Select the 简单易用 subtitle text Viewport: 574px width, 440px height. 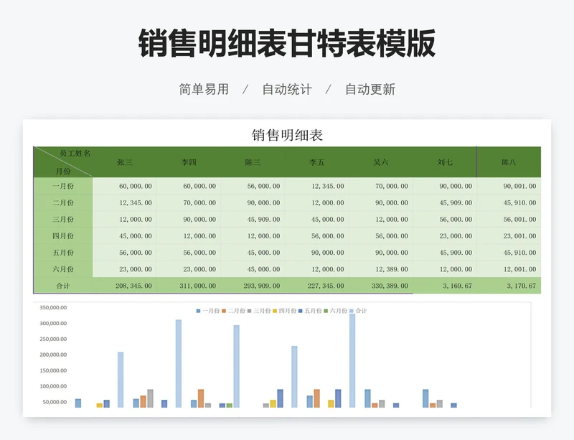point(204,89)
